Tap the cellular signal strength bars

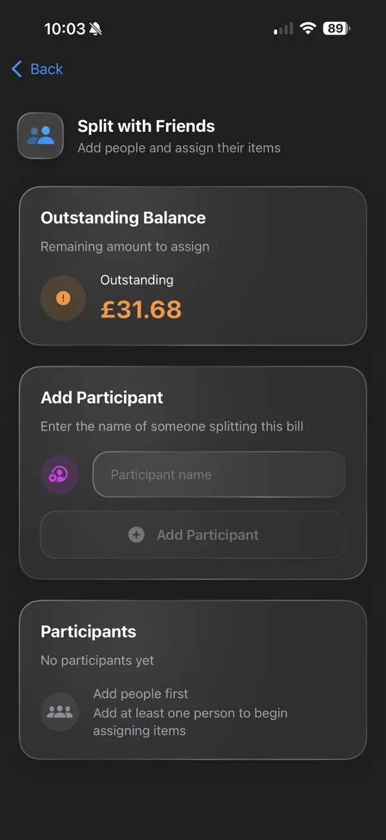tap(283, 28)
